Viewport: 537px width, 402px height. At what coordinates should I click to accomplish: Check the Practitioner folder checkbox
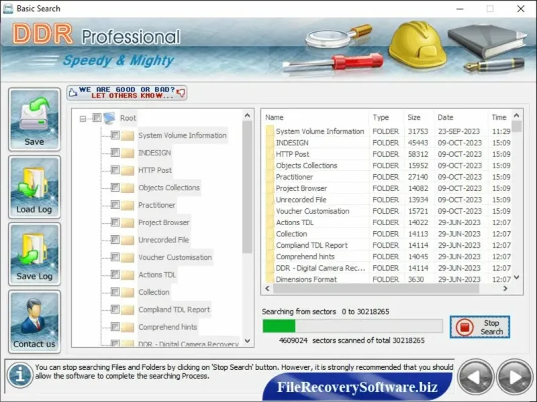115,205
